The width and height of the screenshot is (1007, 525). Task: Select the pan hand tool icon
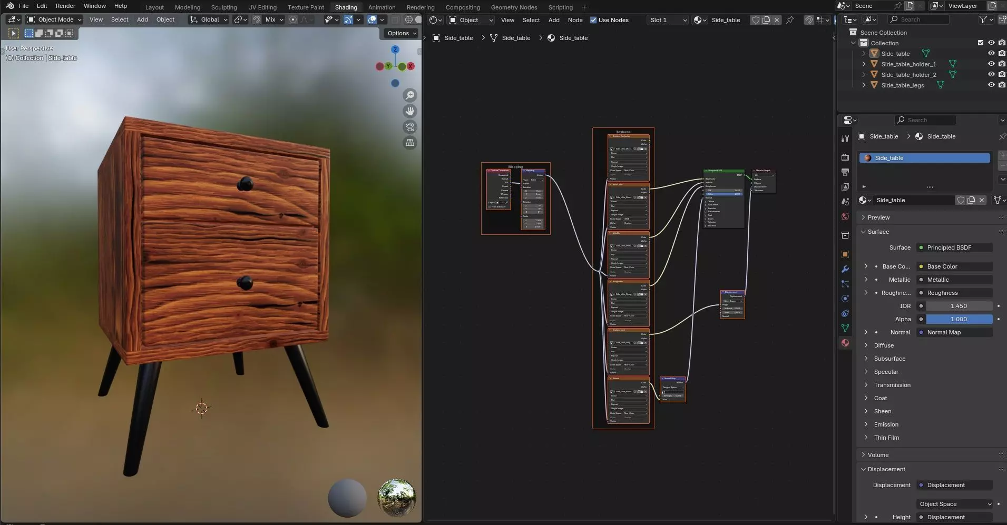409,111
